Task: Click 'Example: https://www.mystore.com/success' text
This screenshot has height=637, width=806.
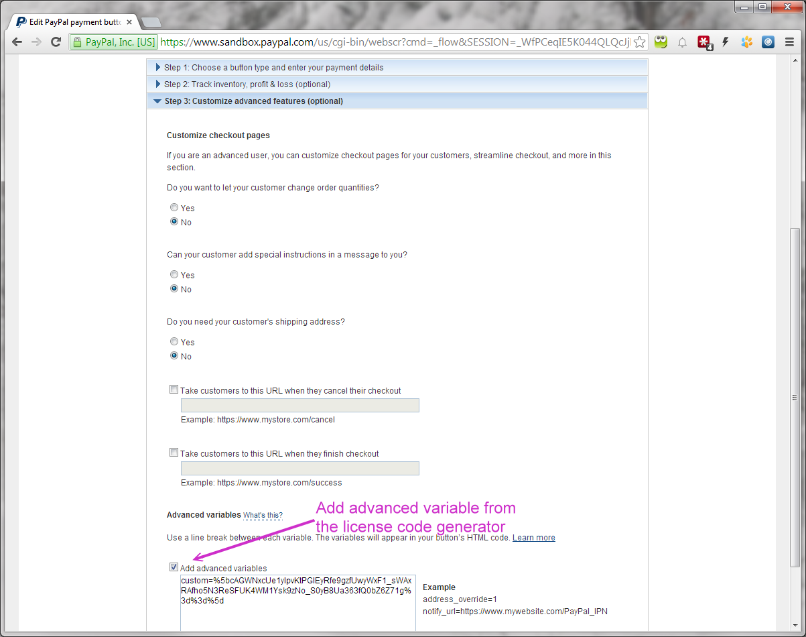Action: point(261,483)
